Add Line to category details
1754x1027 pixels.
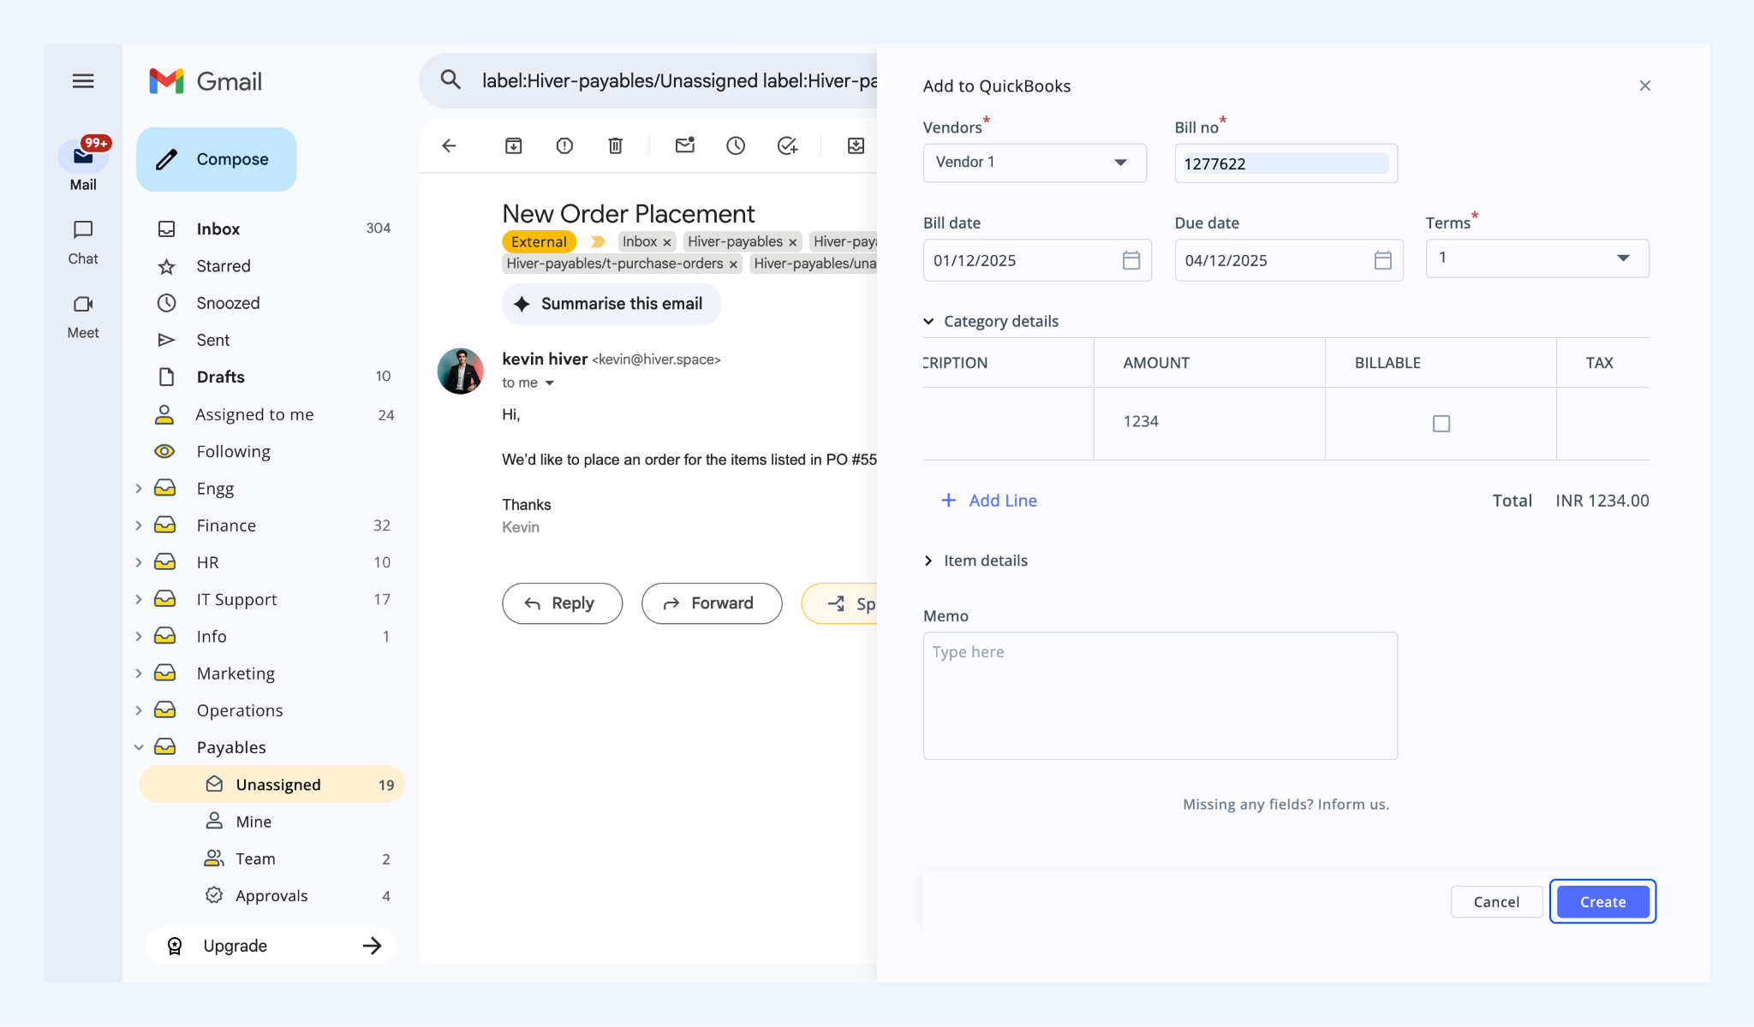989,501
